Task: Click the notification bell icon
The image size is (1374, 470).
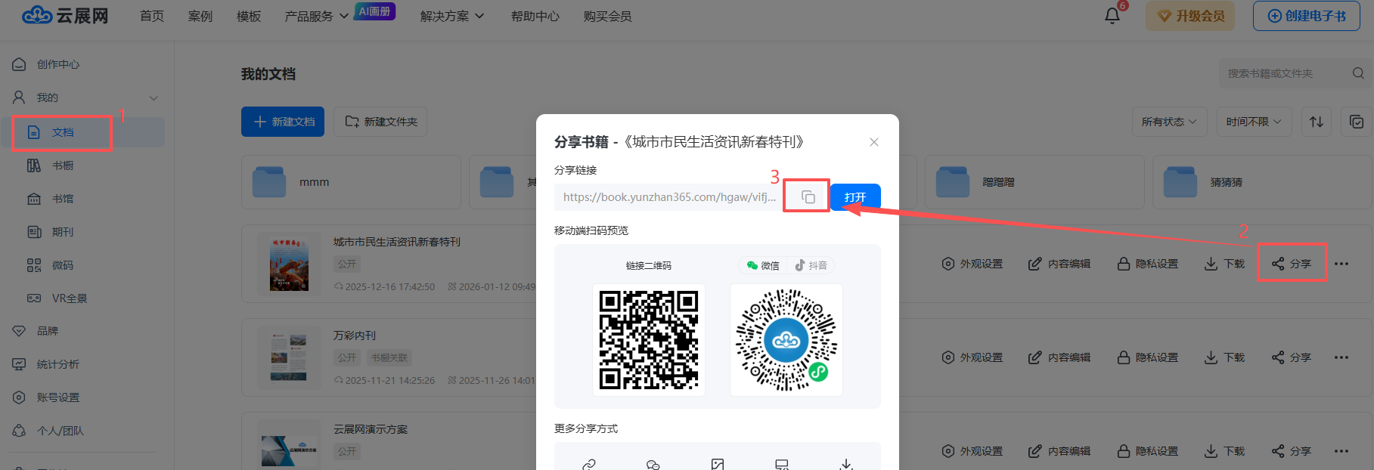Action: pyautogui.click(x=1112, y=16)
